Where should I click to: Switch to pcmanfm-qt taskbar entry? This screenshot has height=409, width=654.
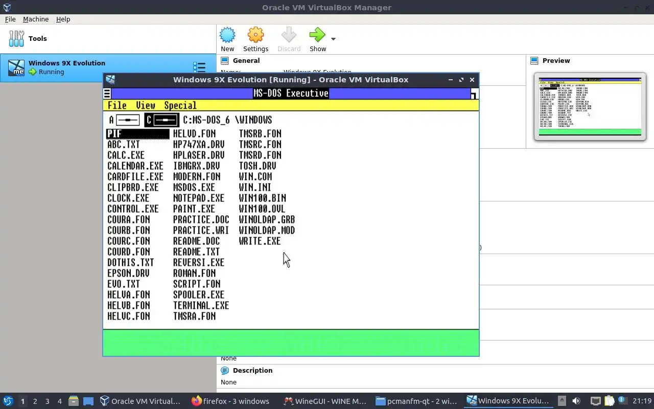click(x=417, y=401)
